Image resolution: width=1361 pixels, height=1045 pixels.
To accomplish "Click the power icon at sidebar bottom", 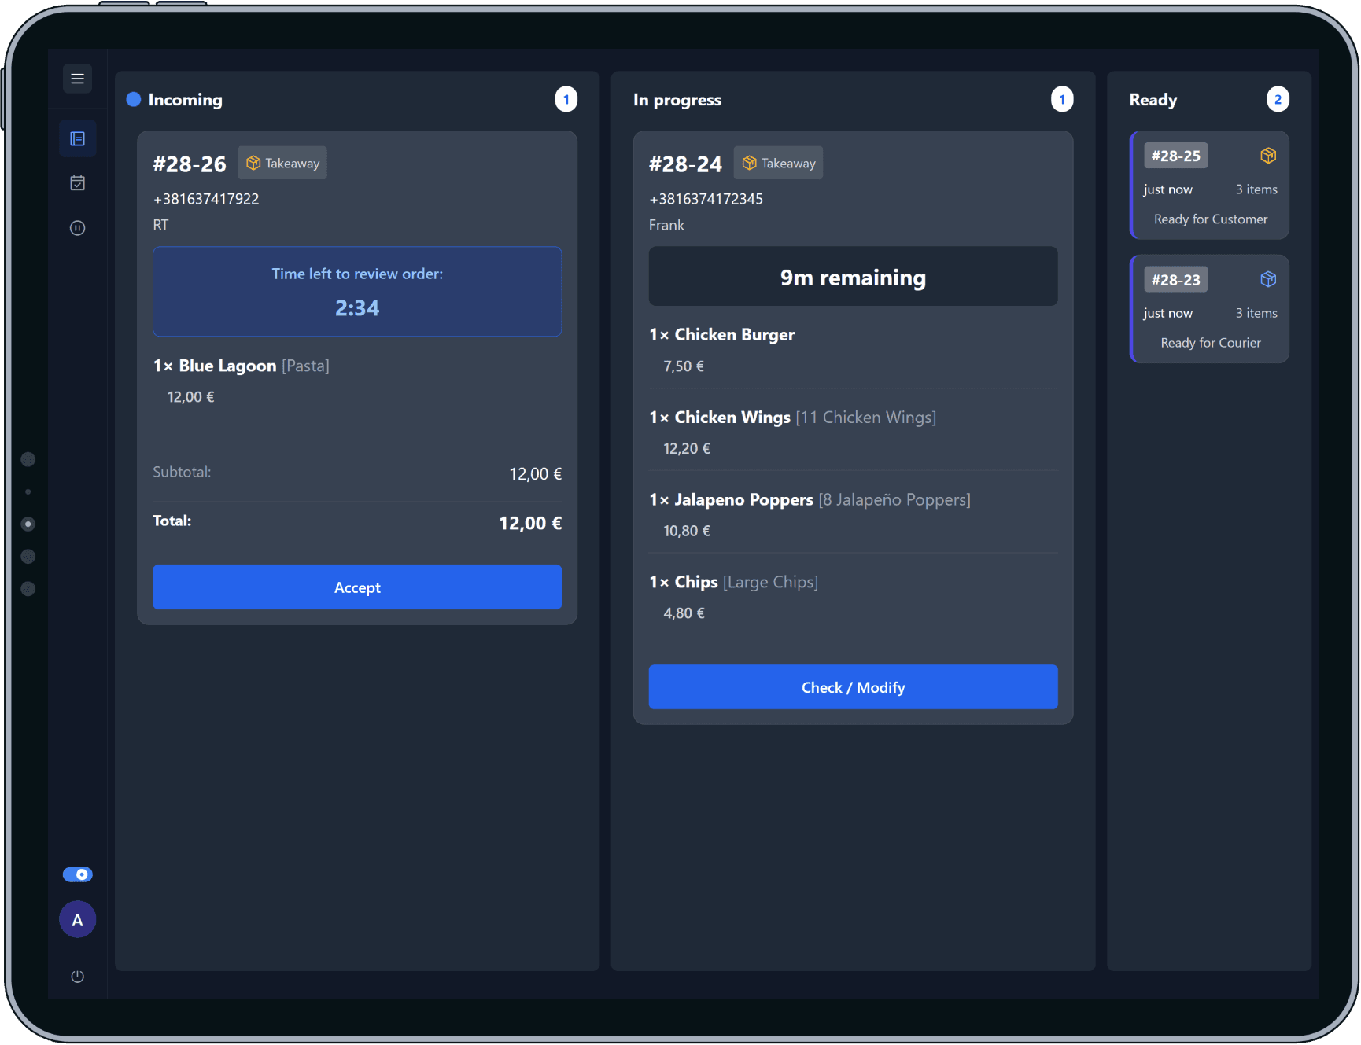I will 77,977.
